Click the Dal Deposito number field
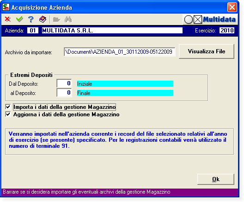244x202 pixels. [64, 83]
